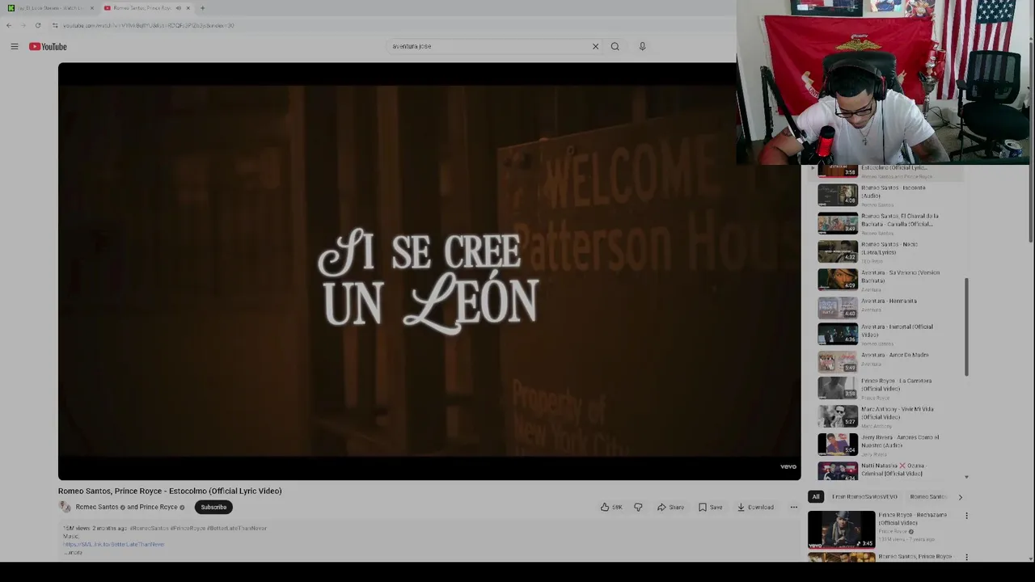
Task: Reload the page with refresh icon
Action: [x=37, y=25]
